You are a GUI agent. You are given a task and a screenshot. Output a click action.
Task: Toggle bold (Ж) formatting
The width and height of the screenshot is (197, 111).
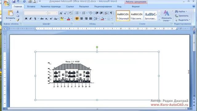(x=26, y=19)
